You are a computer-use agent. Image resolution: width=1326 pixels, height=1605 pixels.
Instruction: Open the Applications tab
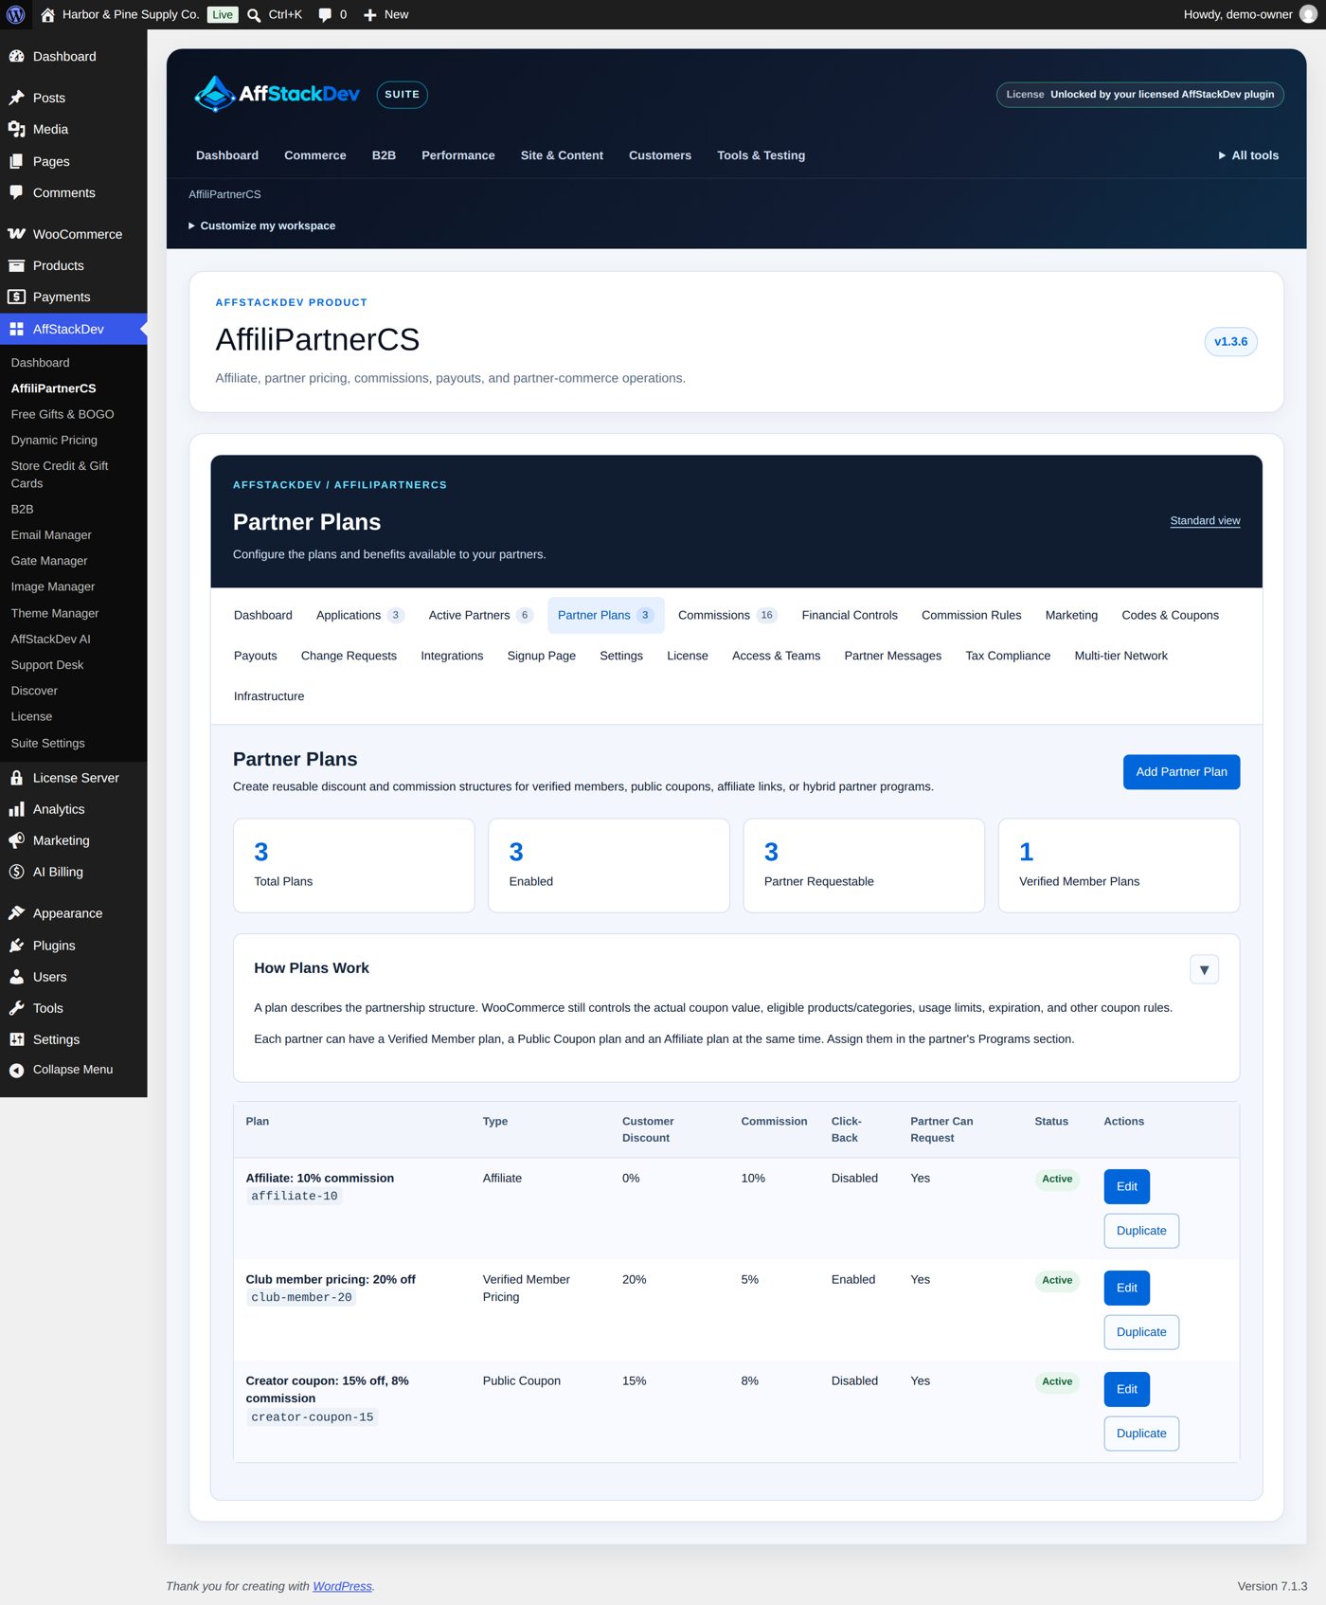pos(360,615)
